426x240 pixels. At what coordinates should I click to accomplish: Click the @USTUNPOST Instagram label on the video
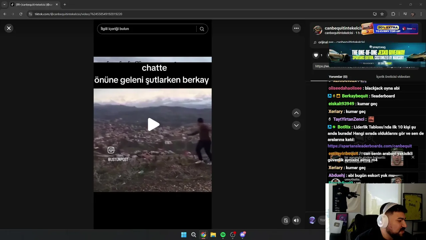[118, 160]
